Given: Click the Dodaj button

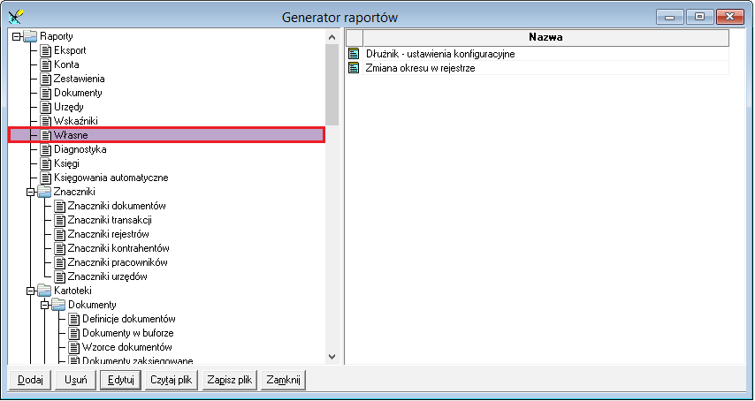Looking at the screenshot, I should tap(30, 380).
